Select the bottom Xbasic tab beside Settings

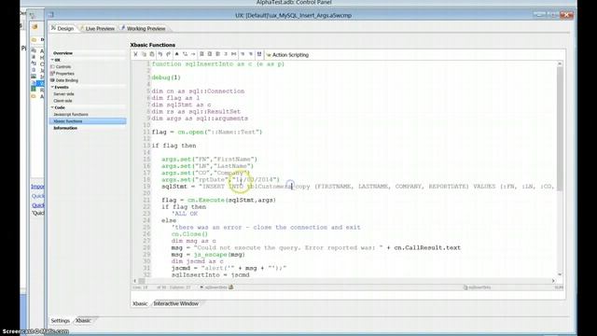point(83,320)
